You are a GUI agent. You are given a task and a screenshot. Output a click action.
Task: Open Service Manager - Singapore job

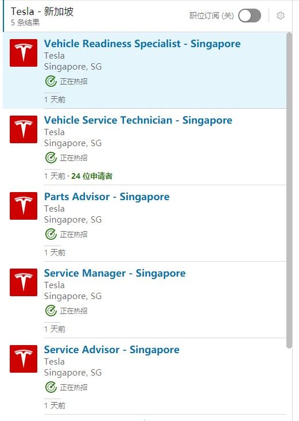tap(115, 273)
